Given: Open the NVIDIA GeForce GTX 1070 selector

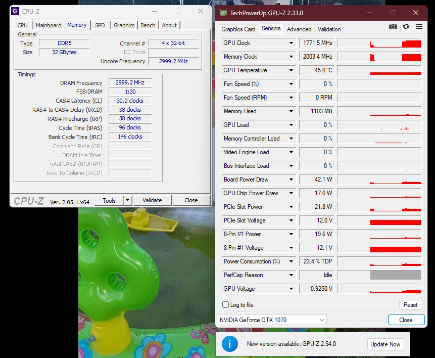Looking at the screenshot, I should point(272,320).
